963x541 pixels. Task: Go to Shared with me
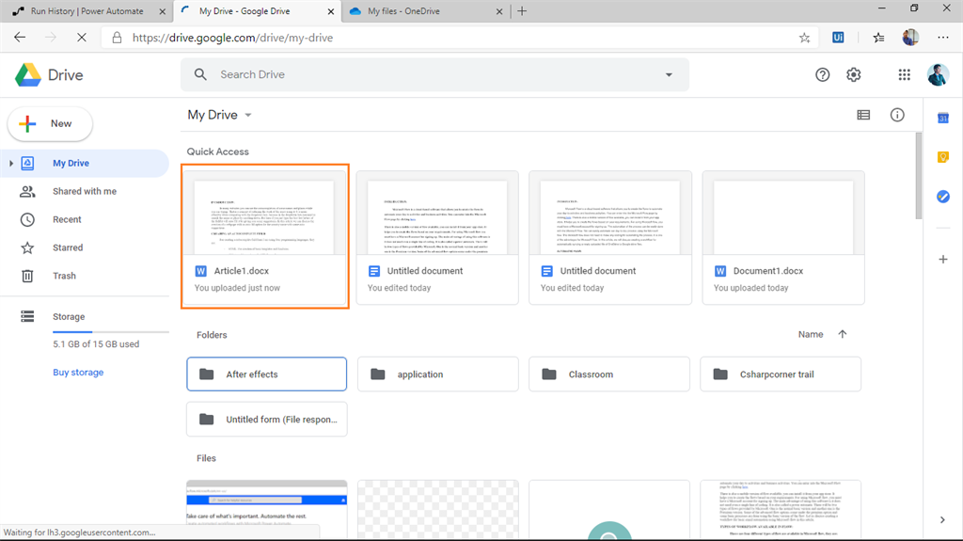(x=85, y=191)
